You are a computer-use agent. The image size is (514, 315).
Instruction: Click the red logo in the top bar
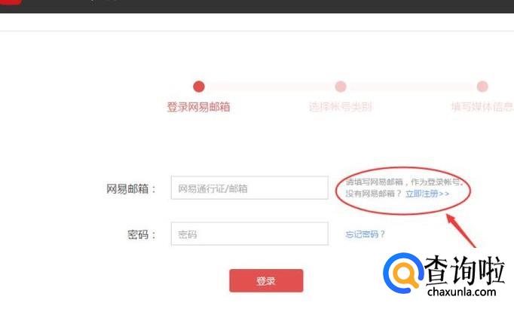click(x=11, y=2)
